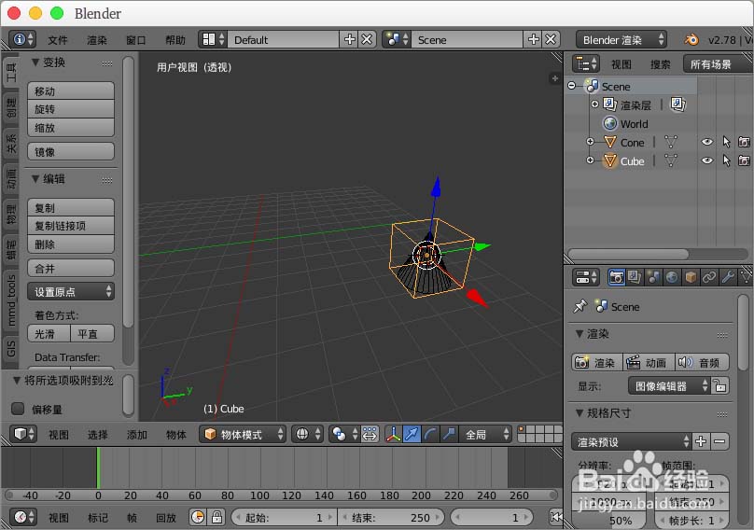
Task: Open the Object Mode (物体模式) dropdown
Action: [x=243, y=434]
